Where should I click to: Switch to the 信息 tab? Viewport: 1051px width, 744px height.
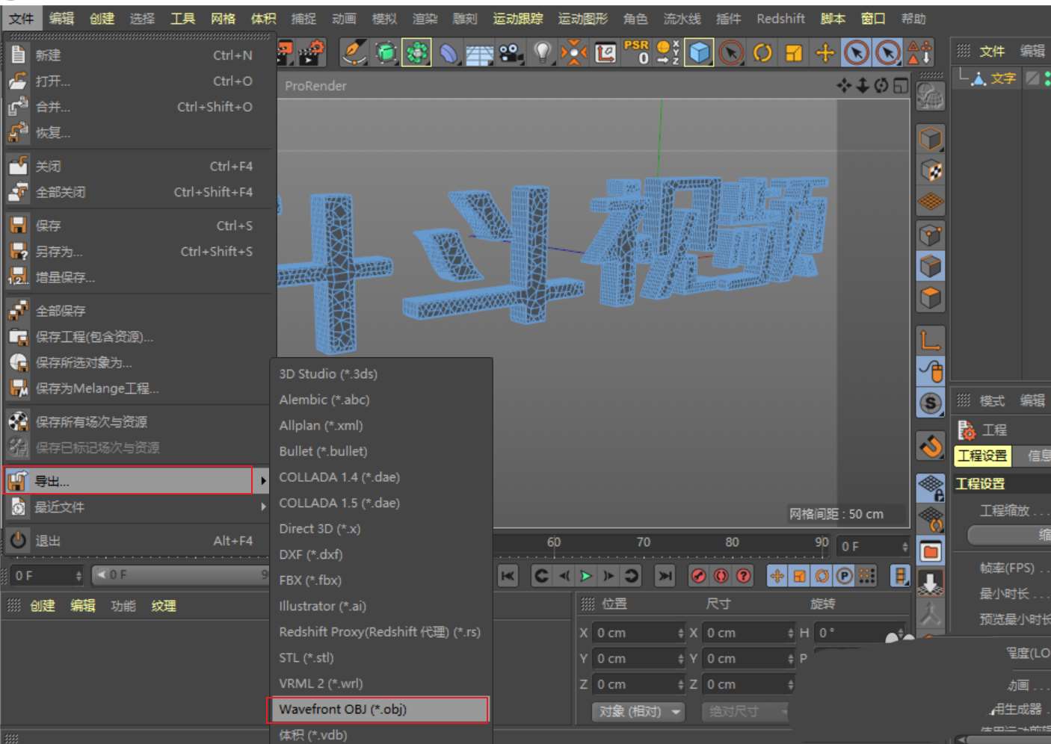click(1038, 456)
